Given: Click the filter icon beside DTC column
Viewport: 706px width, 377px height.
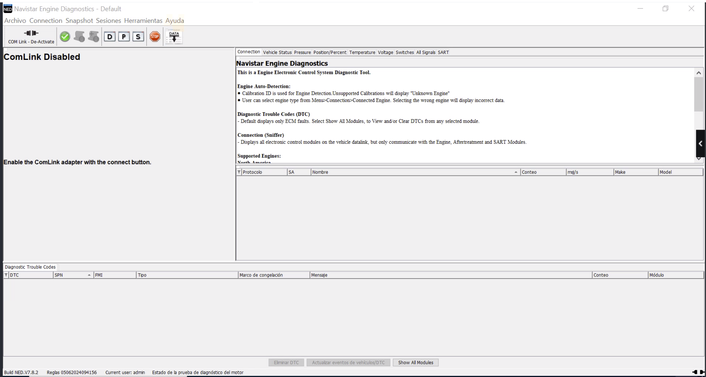Looking at the screenshot, I should [x=6, y=275].
